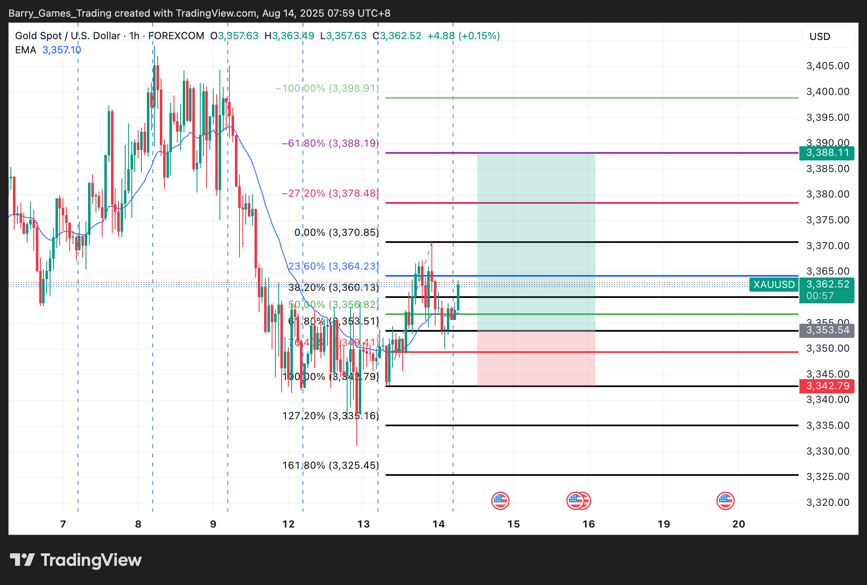Click the XAUUSD symbol label on price line
867x585 pixels.
774,285
